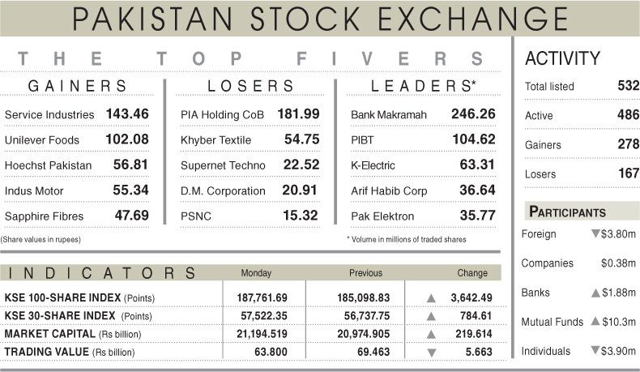Click the Market Capital up arrow
Image resolution: width=640 pixels, height=372 pixels.
(431, 334)
